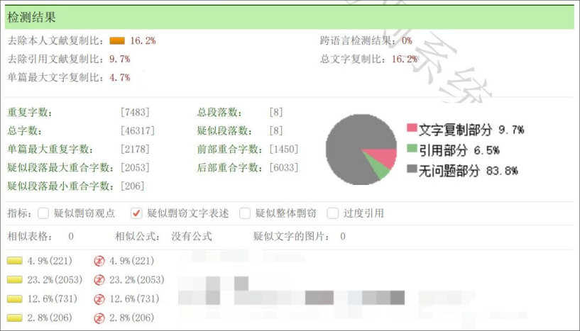This screenshot has width=580, height=331.
Task: Click the 单篇最大重复字数 value [2178]
Action: pyautogui.click(x=135, y=150)
